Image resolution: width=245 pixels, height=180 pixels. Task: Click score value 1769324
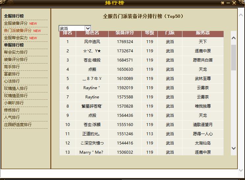pos(125,42)
